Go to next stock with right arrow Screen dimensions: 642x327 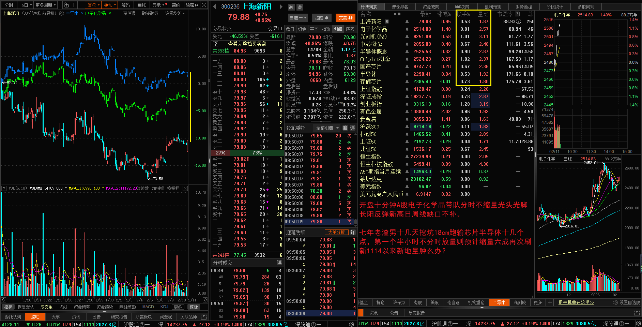281,6
